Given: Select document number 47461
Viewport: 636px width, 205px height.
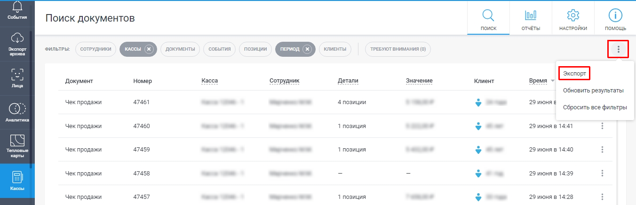Looking at the screenshot, I should tap(142, 102).
